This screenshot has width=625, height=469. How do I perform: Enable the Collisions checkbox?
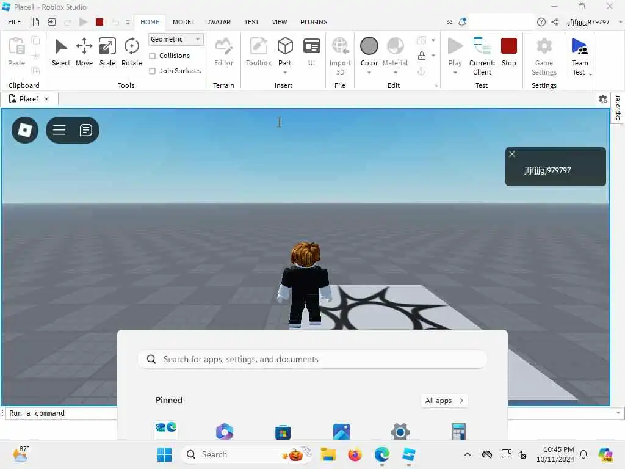[x=152, y=56]
